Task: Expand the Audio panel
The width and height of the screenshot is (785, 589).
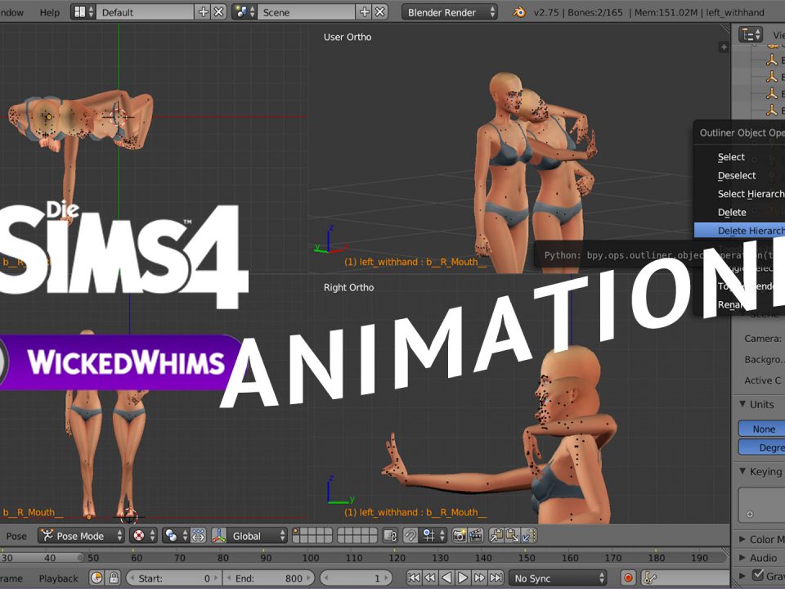Action: tap(762, 558)
